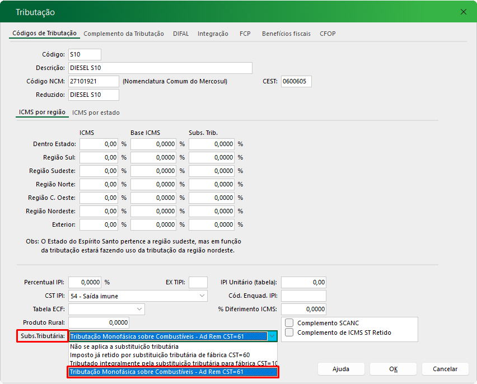Enable the Complemento SCANC checkbox
Screen dimensions: 477x384
[289, 323]
